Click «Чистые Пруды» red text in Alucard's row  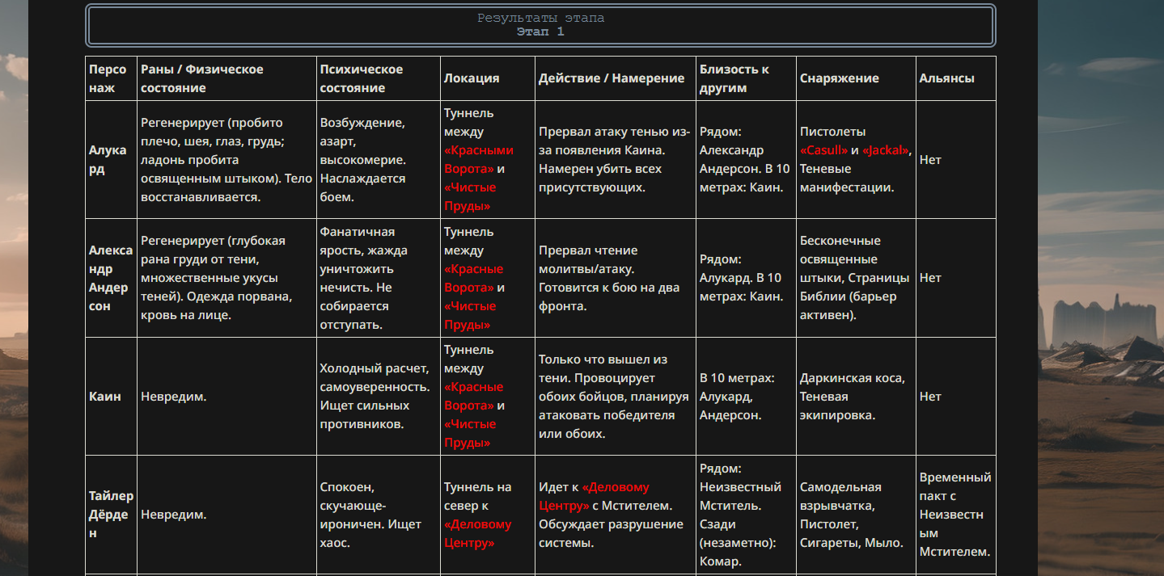(x=471, y=197)
